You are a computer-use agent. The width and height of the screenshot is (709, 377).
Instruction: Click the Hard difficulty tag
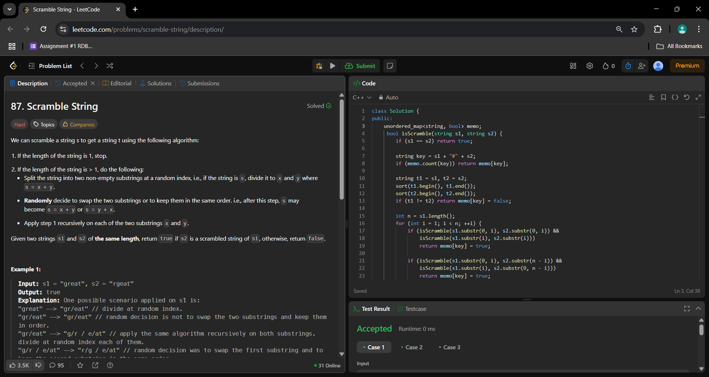point(19,125)
